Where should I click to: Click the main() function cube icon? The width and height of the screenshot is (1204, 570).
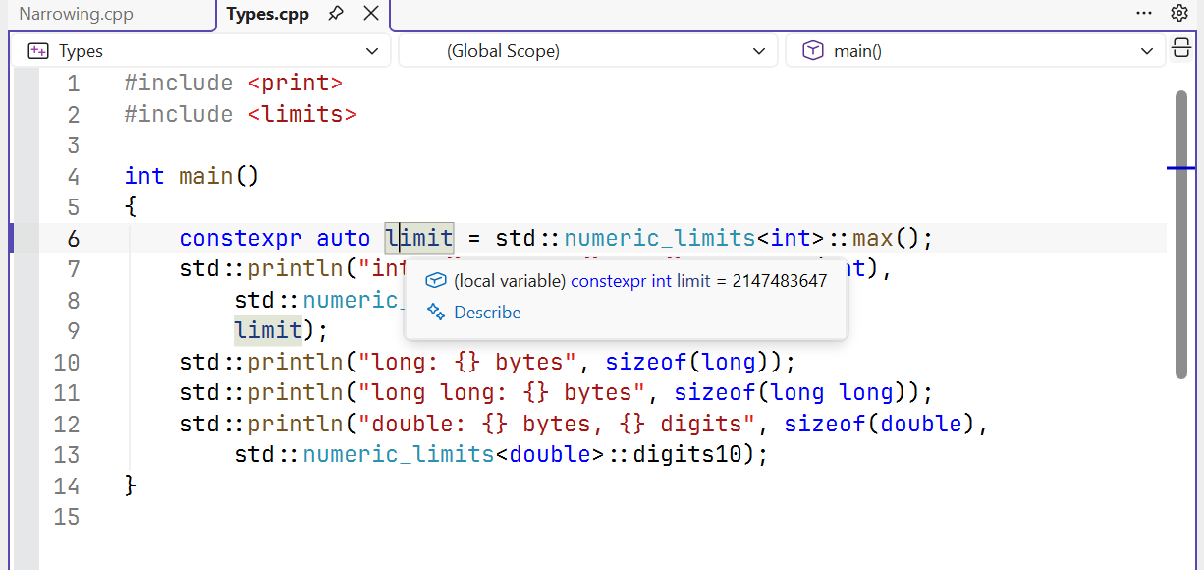pos(812,51)
